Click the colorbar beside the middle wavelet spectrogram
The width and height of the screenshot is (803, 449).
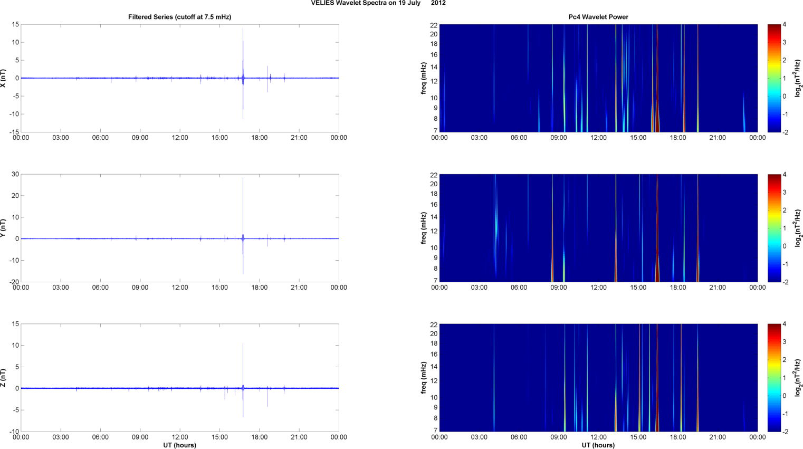773,228
